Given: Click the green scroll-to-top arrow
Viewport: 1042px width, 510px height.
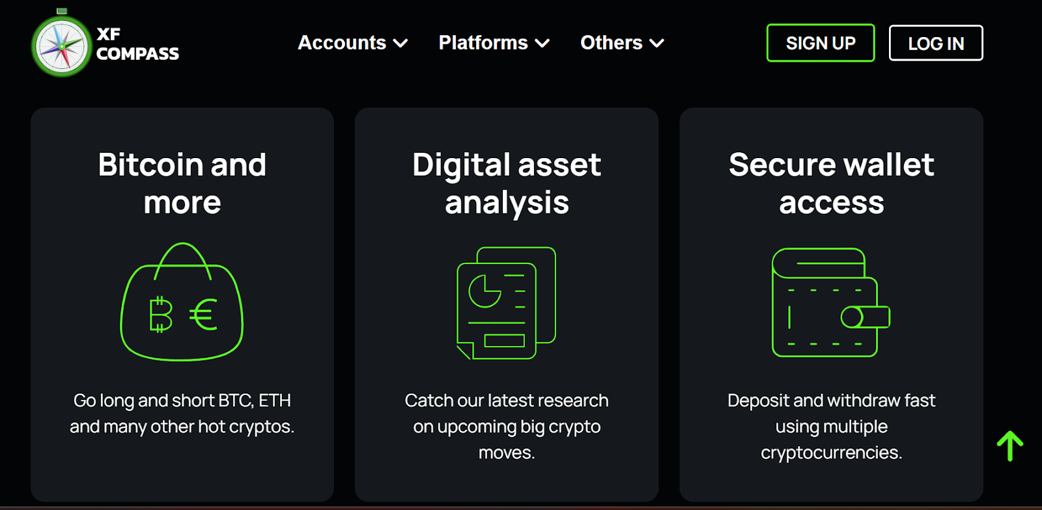Looking at the screenshot, I should pyautogui.click(x=1009, y=446).
